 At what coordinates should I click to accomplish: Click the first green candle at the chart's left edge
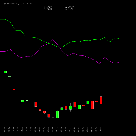[5, 72]
